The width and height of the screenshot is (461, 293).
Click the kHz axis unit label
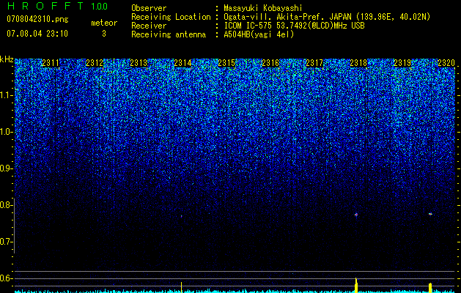[x=7, y=59]
